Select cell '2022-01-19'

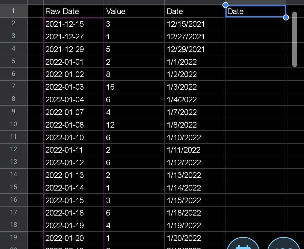point(74,225)
